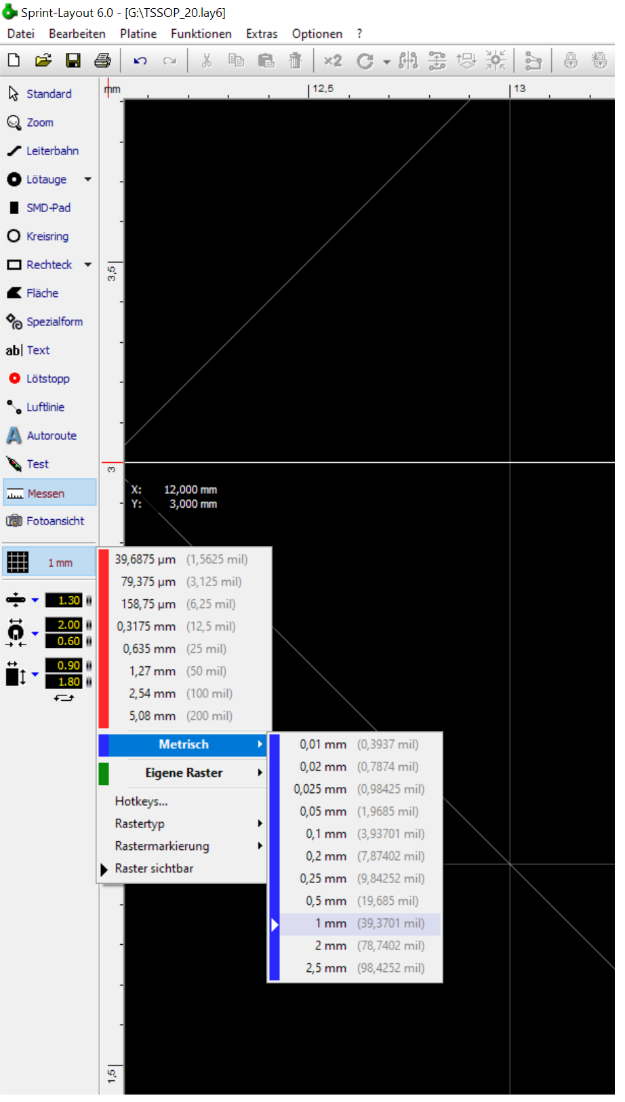Click the duplicate x2 toolbar icon
The width and height of the screenshot is (625, 1102).
click(x=332, y=61)
